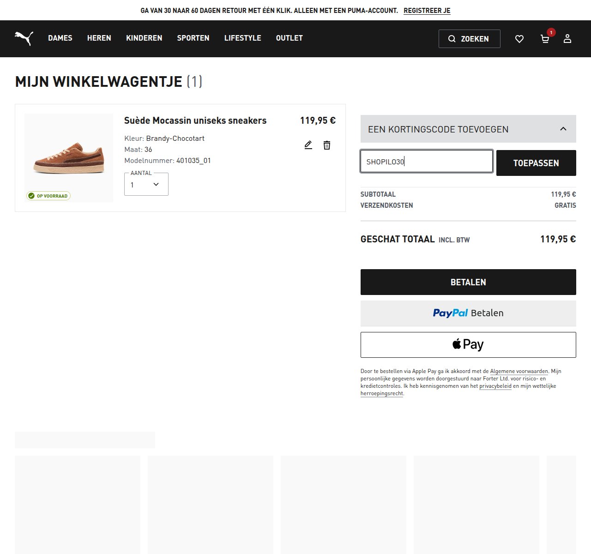Open the privacybeleid link
This screenshot has height=554, width=591.
pyautogui.click(x=495, y=386)
